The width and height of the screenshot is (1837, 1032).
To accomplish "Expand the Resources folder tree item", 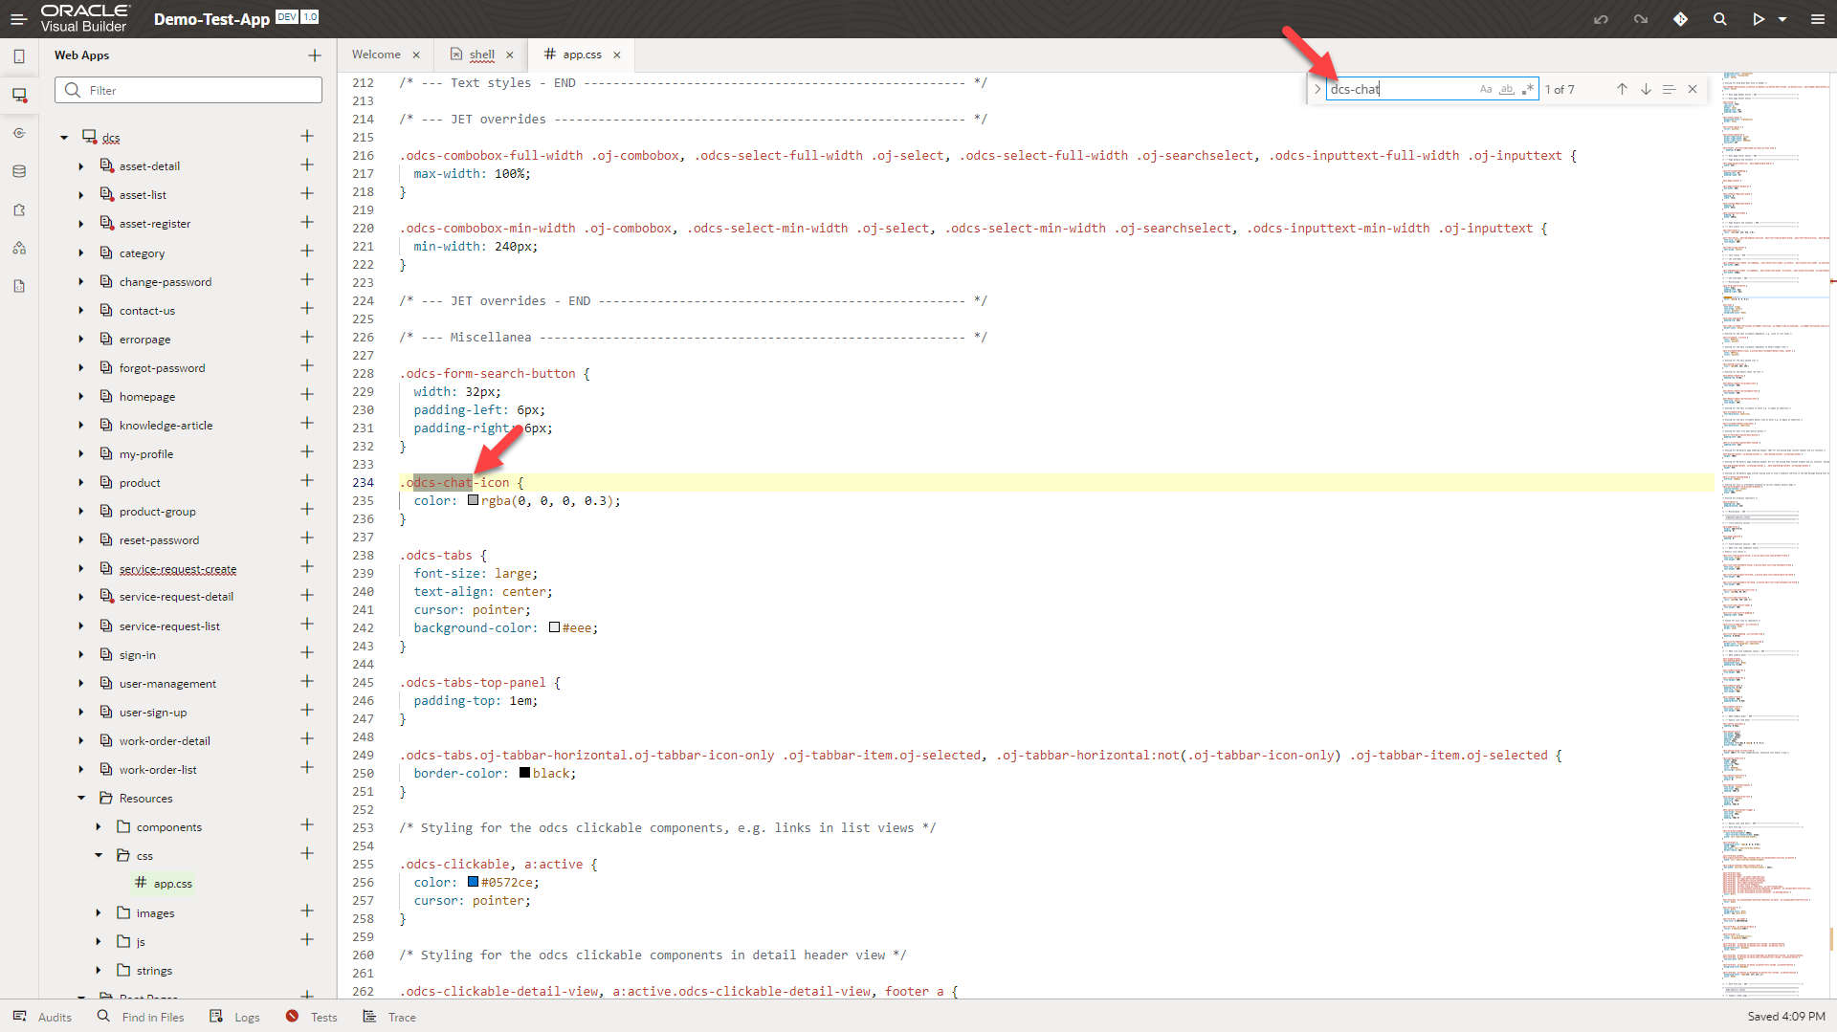I will (x=81, y=798).
